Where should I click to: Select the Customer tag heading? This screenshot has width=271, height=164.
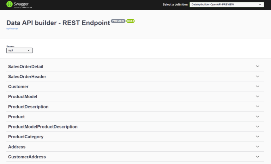pos(18,87)
